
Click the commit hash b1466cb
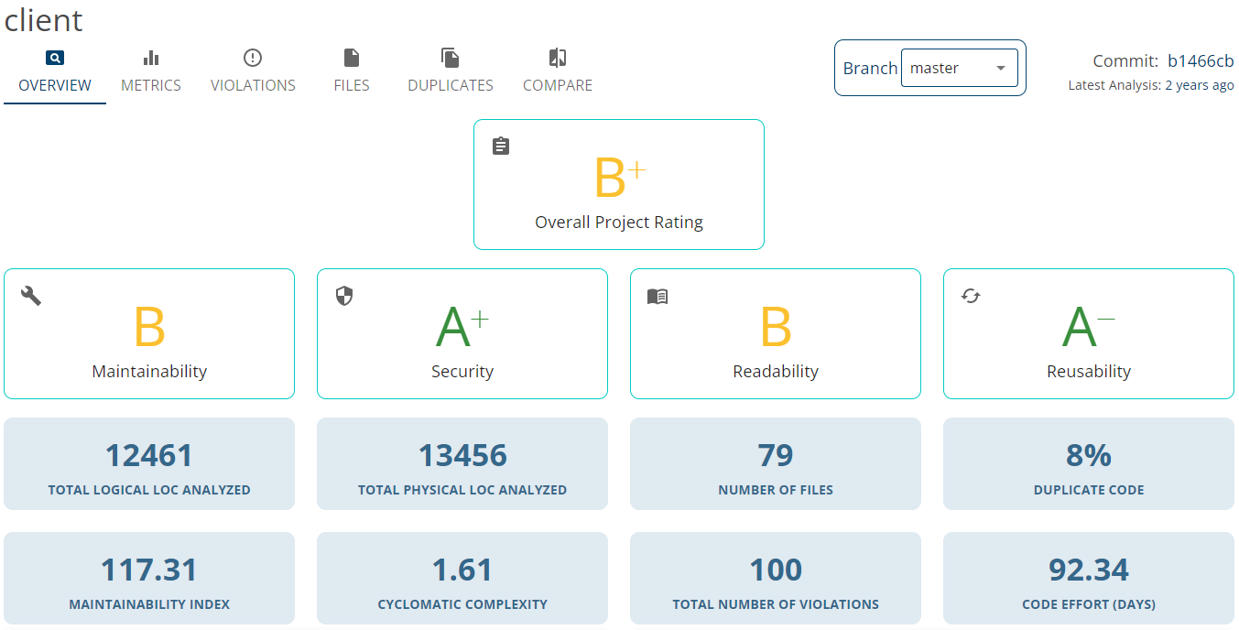point(1201,61)
